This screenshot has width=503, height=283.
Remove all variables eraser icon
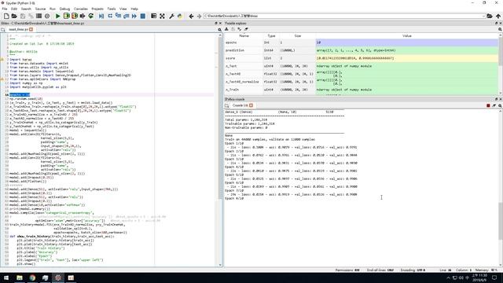pos(246,29)
